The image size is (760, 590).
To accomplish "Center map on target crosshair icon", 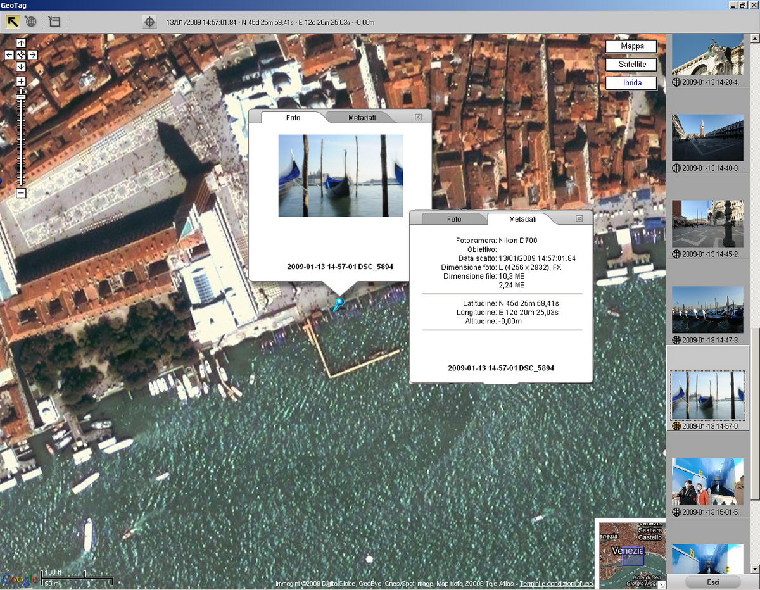I will click(x=149, y=22).
